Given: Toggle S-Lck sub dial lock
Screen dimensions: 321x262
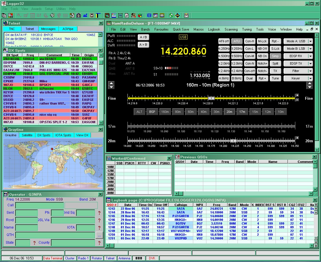Looking at the screenshot, I should pyautogui.click(x=275, y=49).
